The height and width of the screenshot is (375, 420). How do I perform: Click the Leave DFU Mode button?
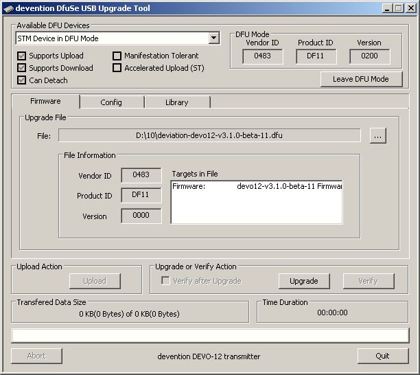tap(362, 79)
